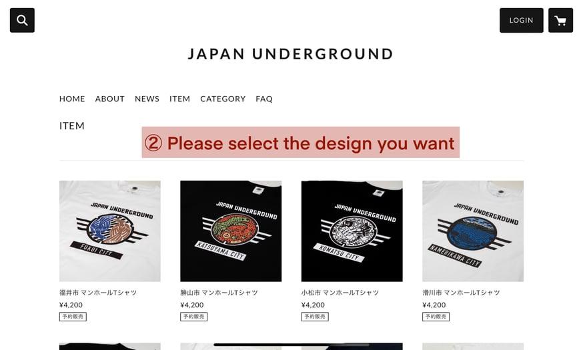The image size is (583, 350).
Task: Open the CATEGORY menu
Action: [223, 99]
